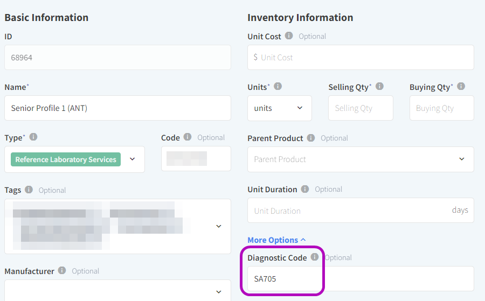Screen dimensions: 485x301
Task: Open the Units dropdown
Action: (x=279, y=108)
